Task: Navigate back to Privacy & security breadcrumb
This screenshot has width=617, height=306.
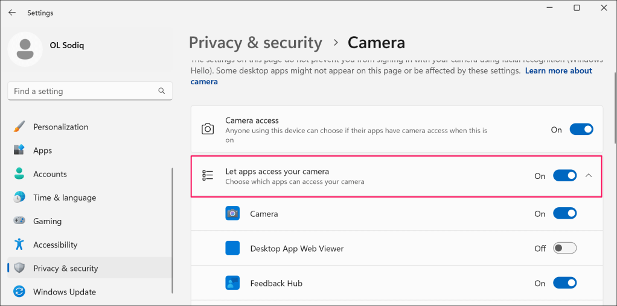Action: click(255, 43)
